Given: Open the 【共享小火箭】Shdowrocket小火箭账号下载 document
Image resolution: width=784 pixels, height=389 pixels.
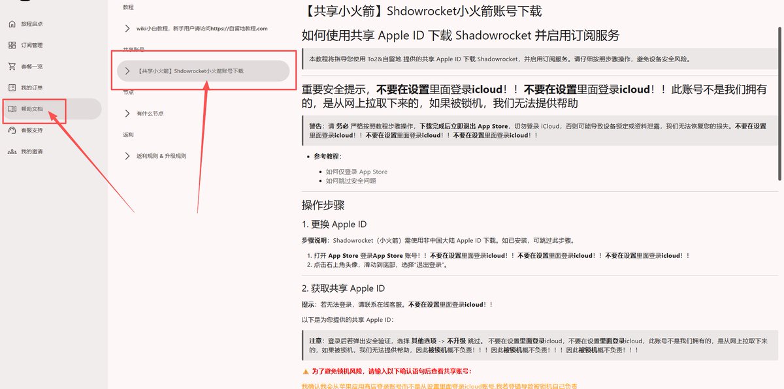Looking at the screenshot, I should pyautogui.click(x=203, y=71).
